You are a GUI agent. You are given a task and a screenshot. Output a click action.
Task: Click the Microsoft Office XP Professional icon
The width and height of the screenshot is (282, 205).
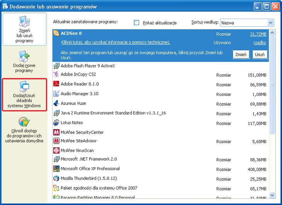pos(56,169)
